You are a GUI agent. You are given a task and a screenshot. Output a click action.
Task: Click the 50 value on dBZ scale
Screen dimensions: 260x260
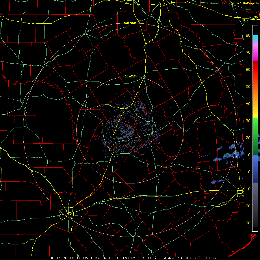(248, 87)
